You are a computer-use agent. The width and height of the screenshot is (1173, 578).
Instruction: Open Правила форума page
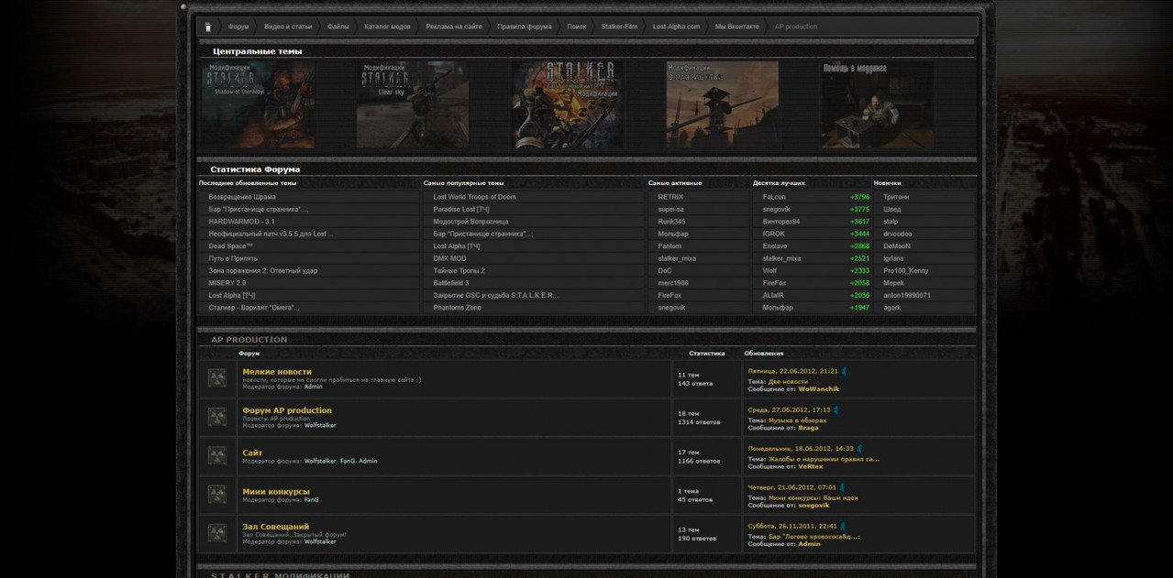(525, 27)
